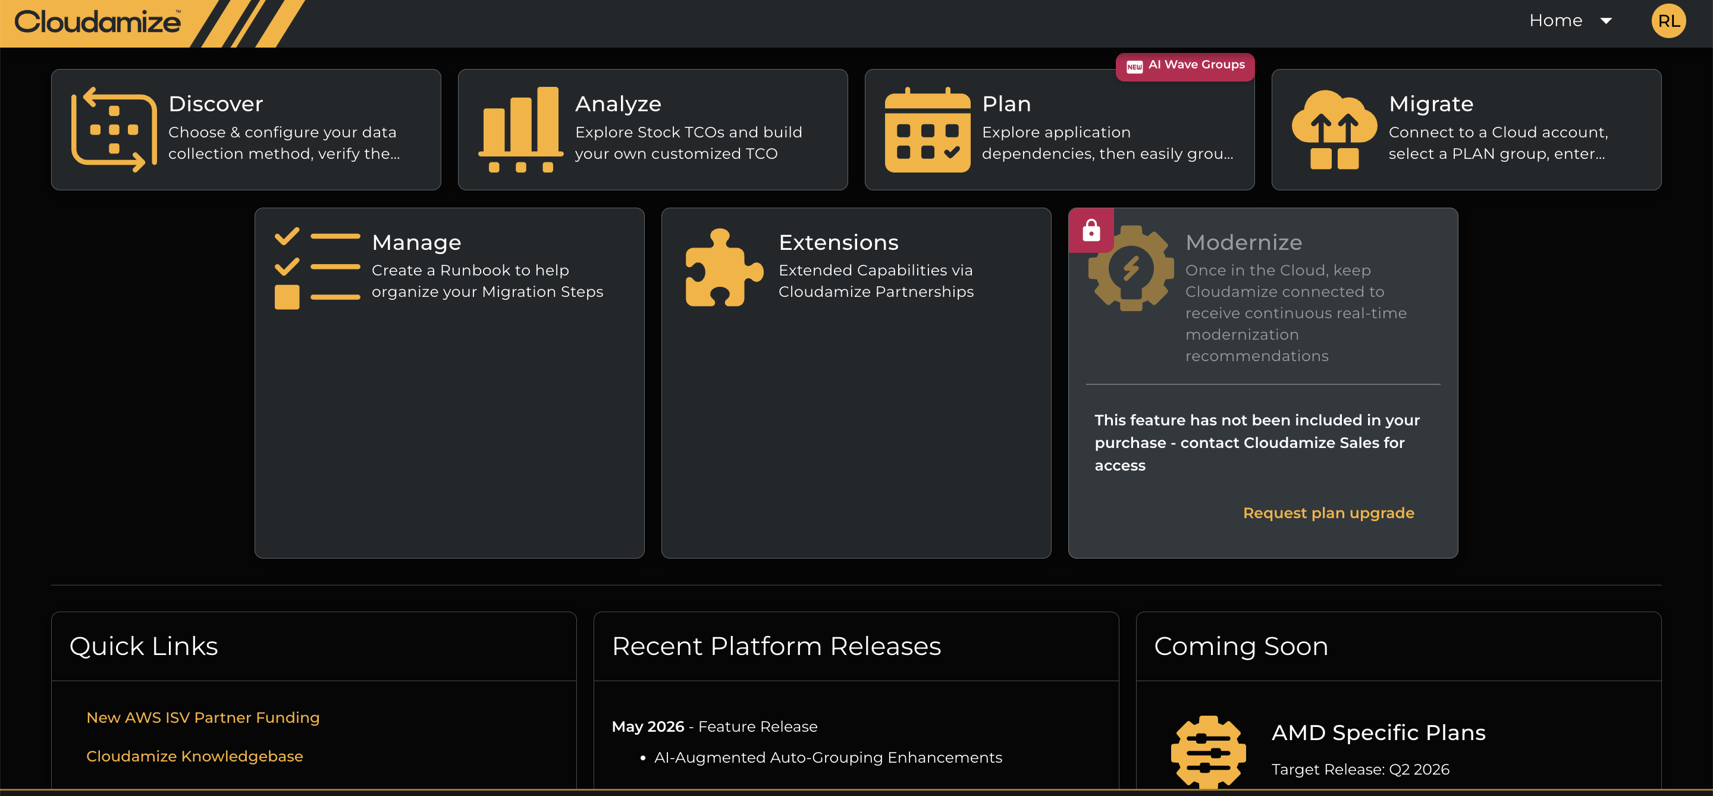The width and height of the screenshot is (1713, 796).
Task: Click the AI Wave Groups badge
Action: click(1184, 66)
